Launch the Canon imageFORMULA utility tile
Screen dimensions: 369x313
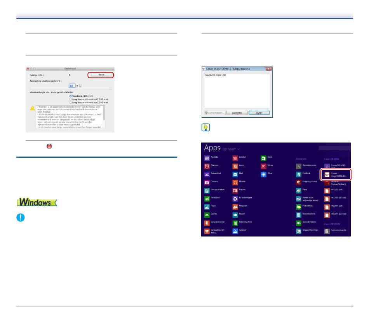click(336, 175)
